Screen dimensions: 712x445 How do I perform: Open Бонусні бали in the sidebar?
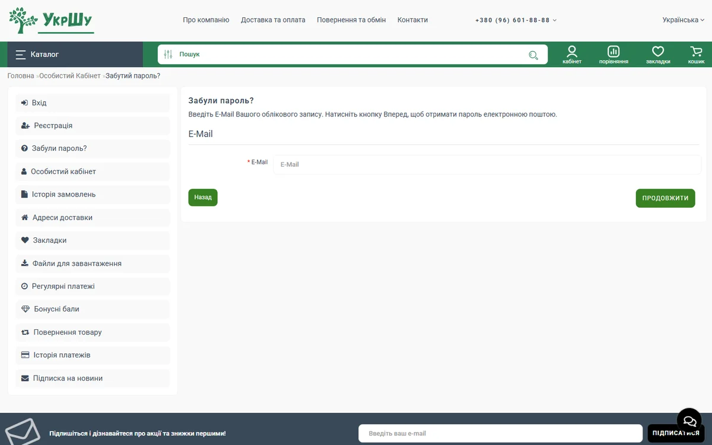pyautogui.click(x=93, y=309)
